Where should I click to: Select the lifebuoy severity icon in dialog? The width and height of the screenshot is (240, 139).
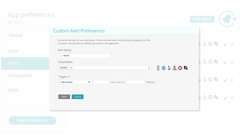coord(180,68)
